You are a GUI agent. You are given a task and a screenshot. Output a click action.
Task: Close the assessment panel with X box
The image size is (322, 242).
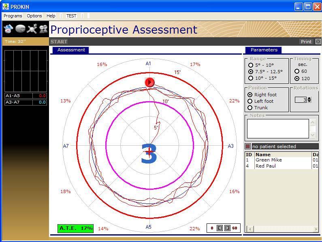(318, 42)
